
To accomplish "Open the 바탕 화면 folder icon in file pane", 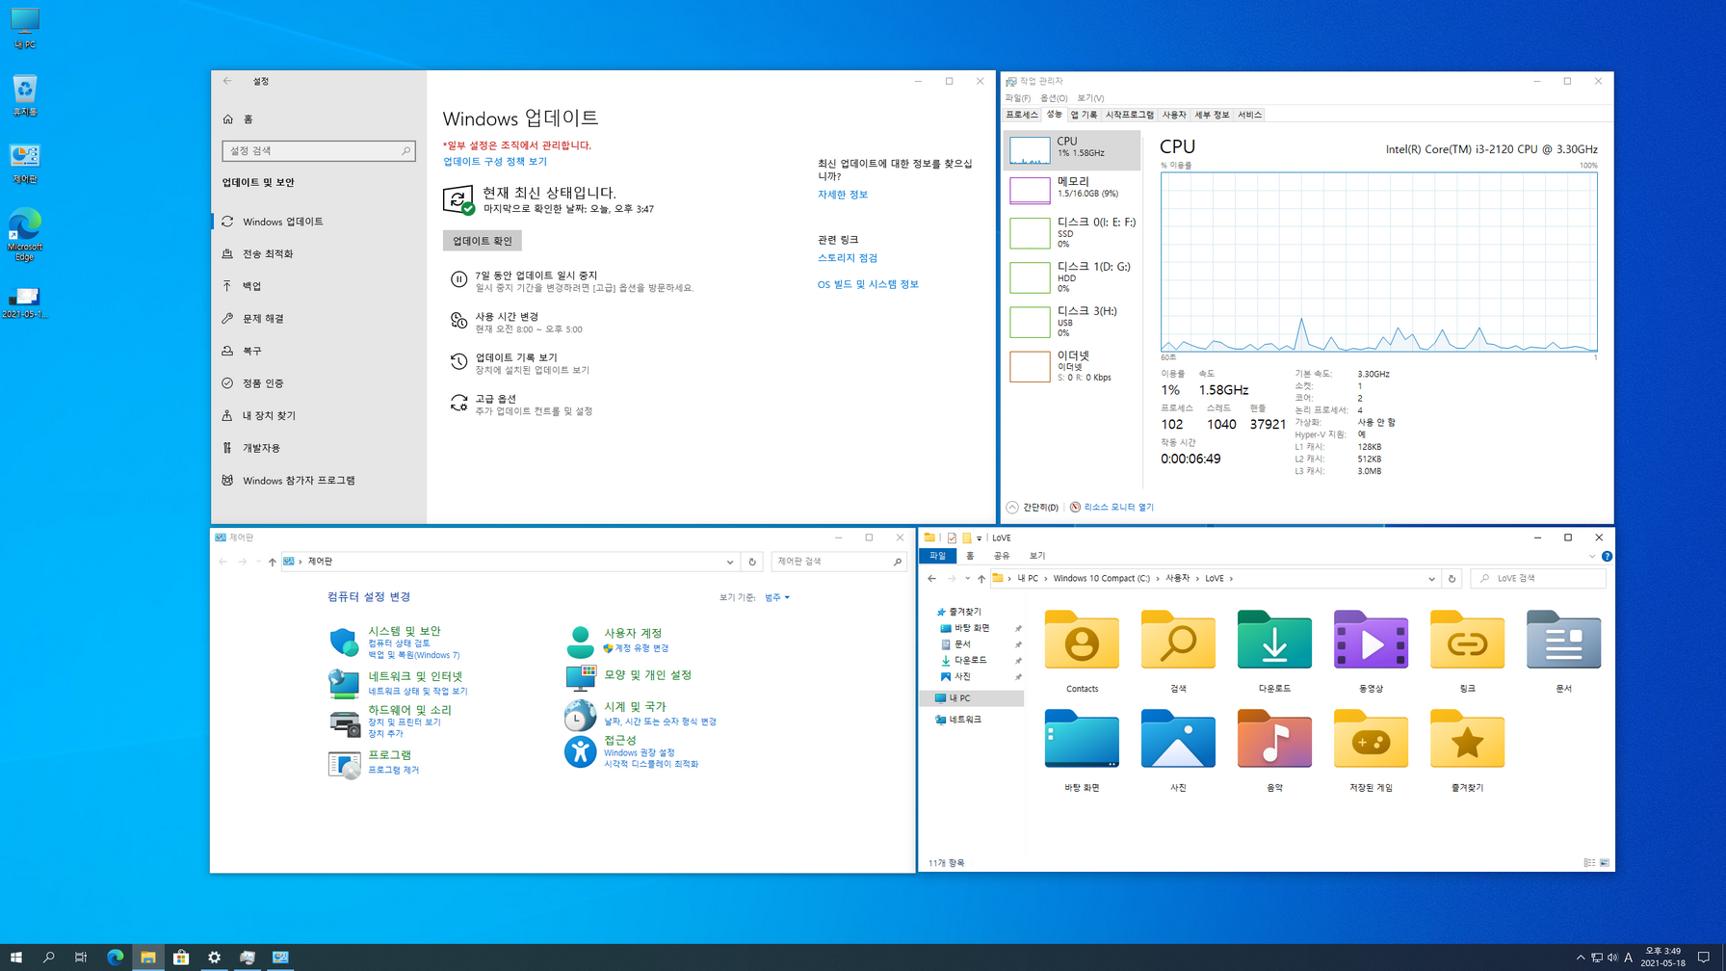I will click(1082, 739).
